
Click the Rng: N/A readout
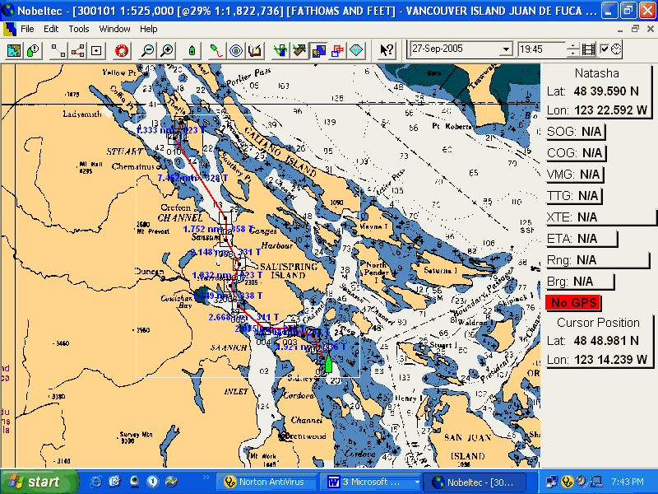click(x=598, y=260)
